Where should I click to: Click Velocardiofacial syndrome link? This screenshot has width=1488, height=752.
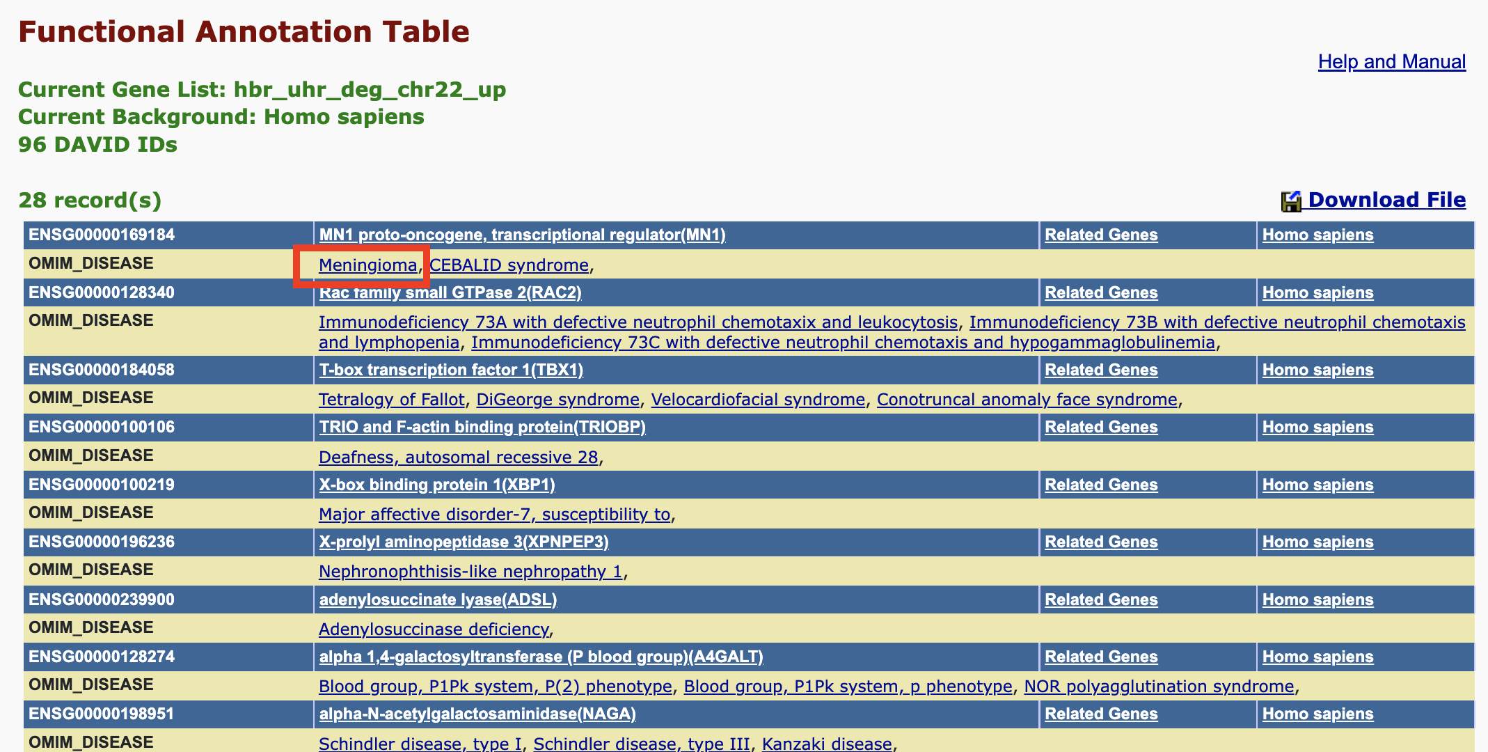(758, 400)
